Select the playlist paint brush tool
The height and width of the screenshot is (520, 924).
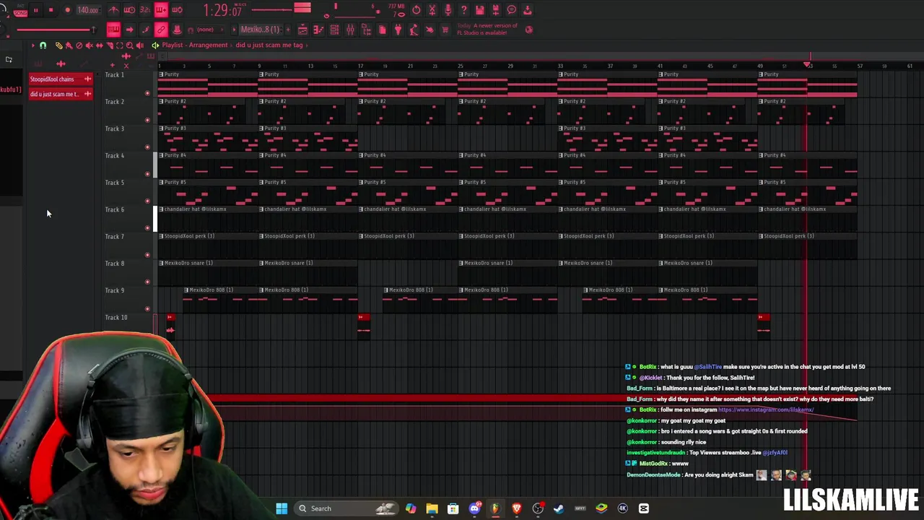(69, 45)
